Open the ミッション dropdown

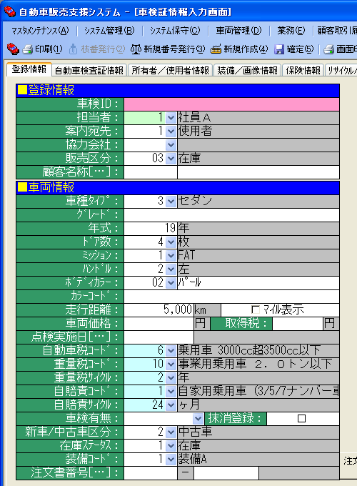pos(171,255)
